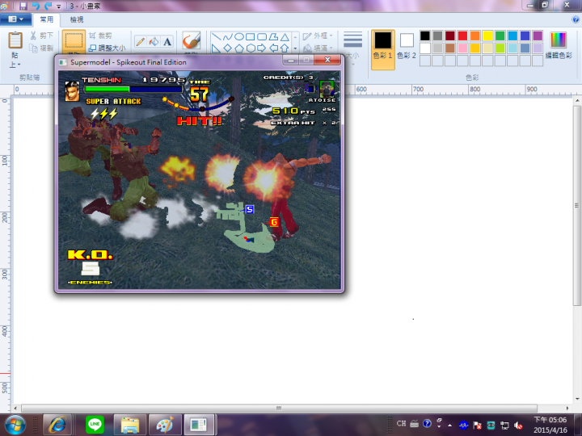The image size is (582, 436).
Task: Open Windows Explorer from taskbar
Action: click(x=130, y=425)
